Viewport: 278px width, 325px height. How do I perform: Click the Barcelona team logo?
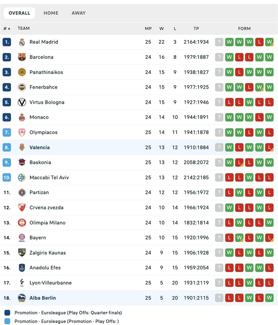tap(22, 57)
